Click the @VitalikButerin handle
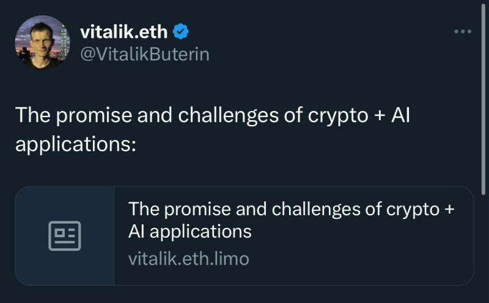The width and height of the screenshot is (489, 303). point(145,54)
